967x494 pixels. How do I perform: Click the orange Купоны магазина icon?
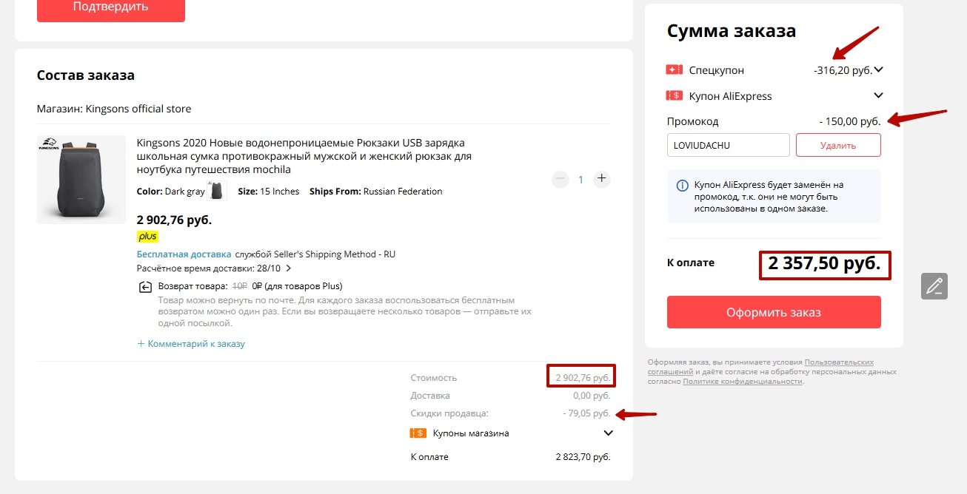click(x=418, y=433)
